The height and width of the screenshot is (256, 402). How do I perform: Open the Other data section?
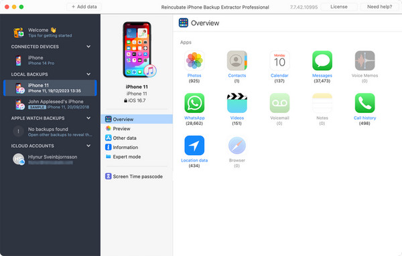coord(137,138)
